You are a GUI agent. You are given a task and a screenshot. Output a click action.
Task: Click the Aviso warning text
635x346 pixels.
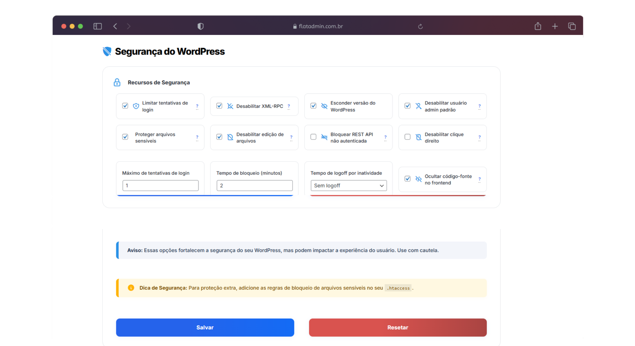pos(283,250)
